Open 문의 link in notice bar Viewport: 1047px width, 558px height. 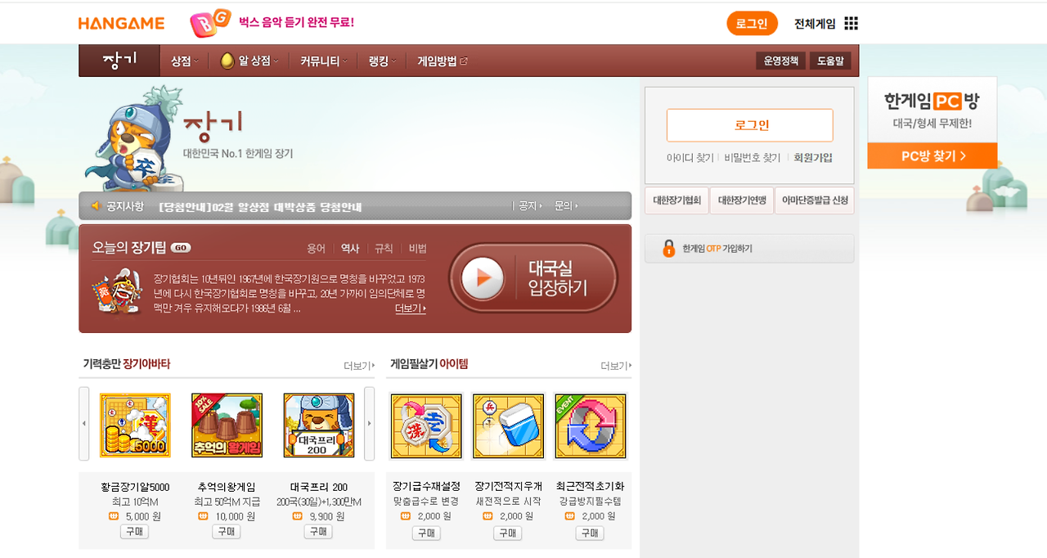click(x=565, y=205)
